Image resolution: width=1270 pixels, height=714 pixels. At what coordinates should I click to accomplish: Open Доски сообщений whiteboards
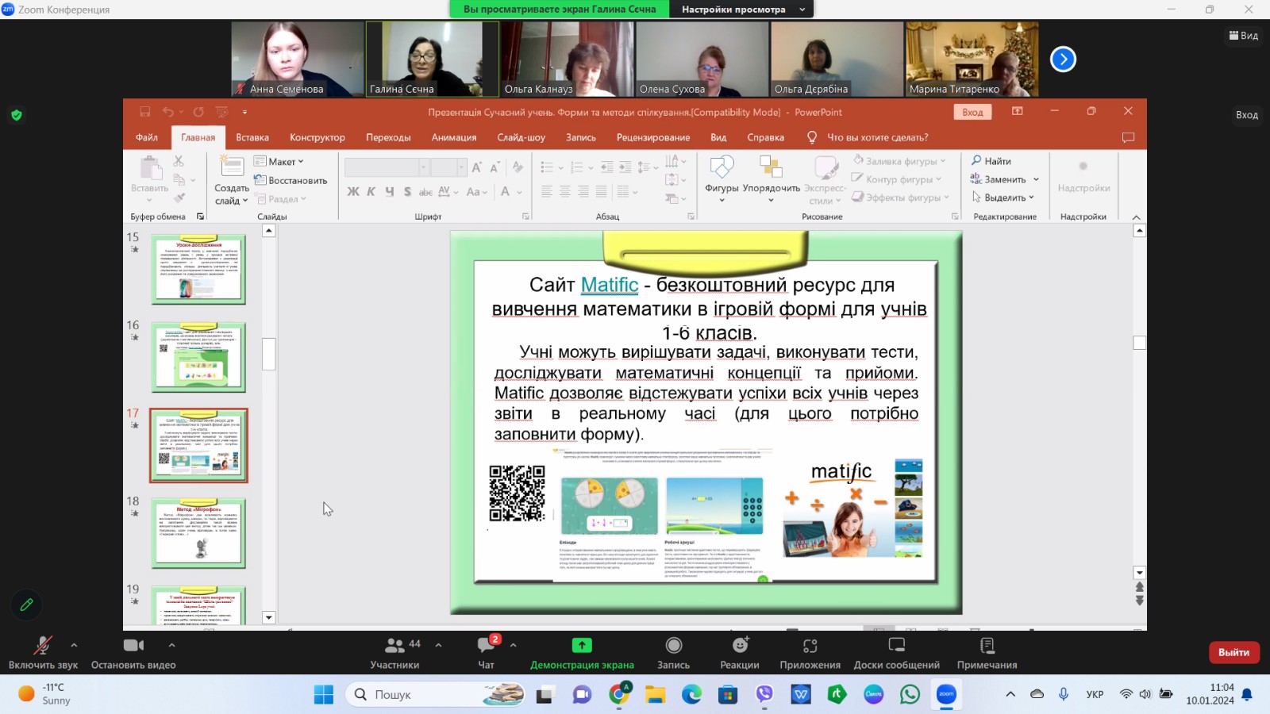pos(897,652)
